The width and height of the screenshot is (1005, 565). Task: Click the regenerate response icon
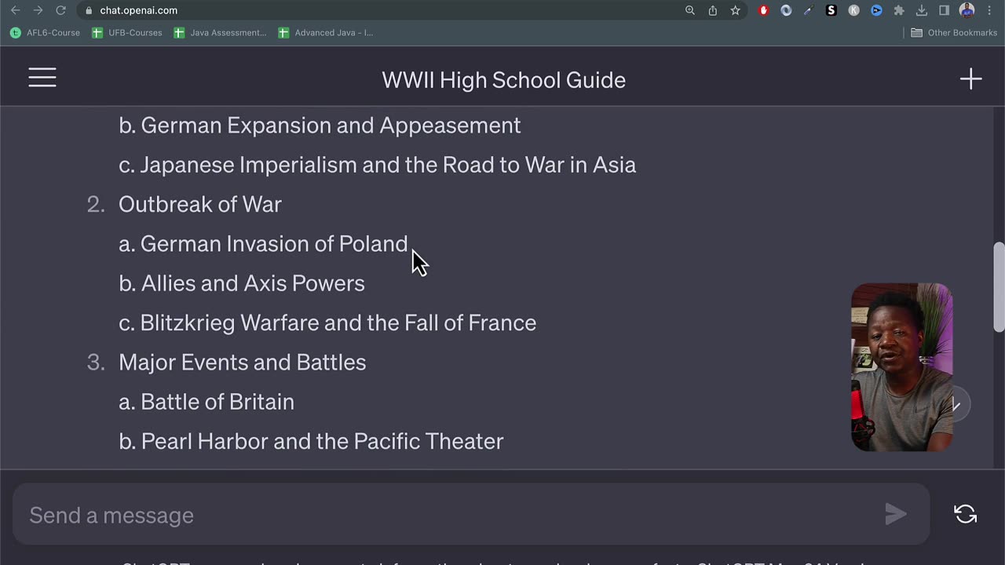point(965,514)
